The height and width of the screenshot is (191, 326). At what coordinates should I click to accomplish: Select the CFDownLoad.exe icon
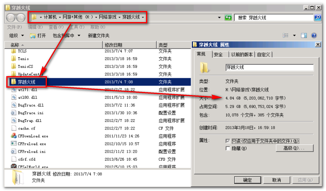(14, 136)
